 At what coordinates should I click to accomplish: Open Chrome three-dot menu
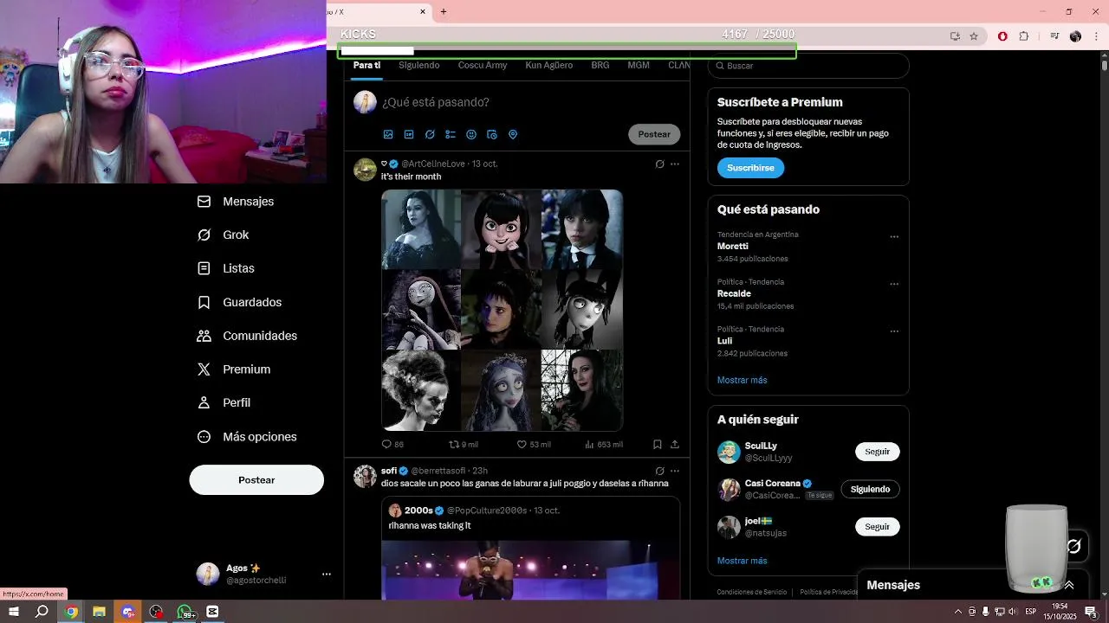[1097, 36]
